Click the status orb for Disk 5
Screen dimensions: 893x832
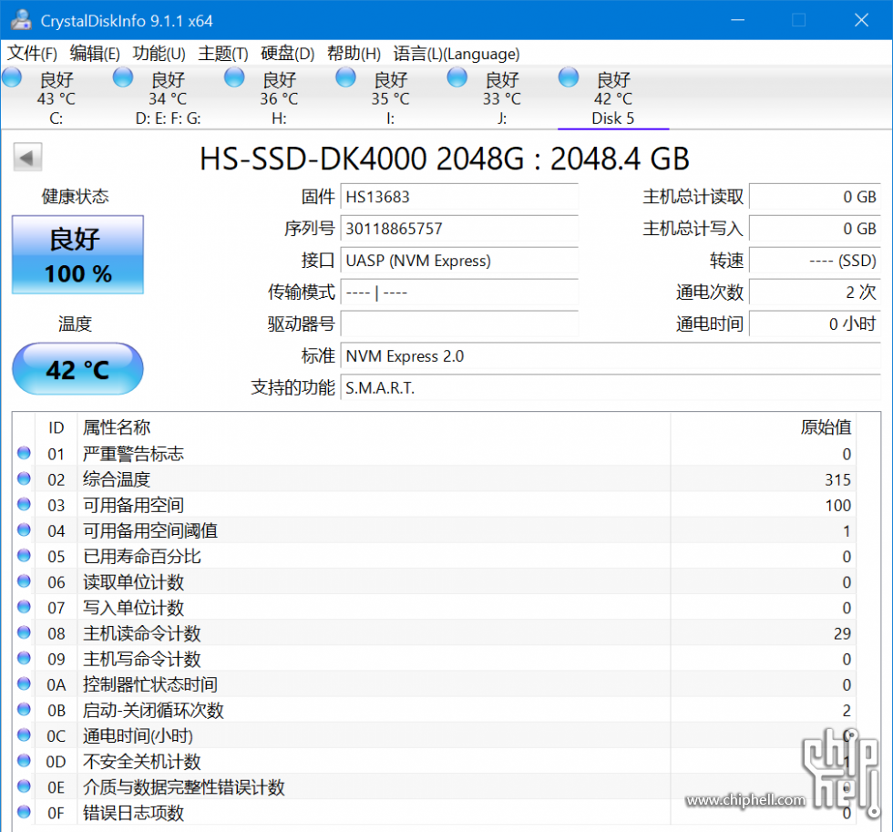click(569, 77)
